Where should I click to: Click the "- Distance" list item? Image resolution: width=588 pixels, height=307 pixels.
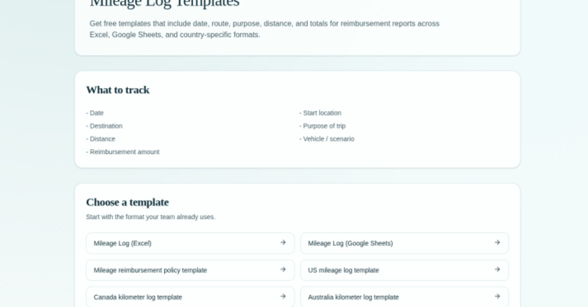coord(100,139)
